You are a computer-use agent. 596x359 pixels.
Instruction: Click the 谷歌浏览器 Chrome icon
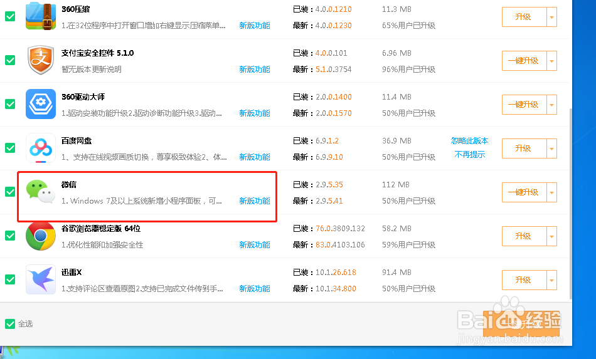tap(41, 236)
